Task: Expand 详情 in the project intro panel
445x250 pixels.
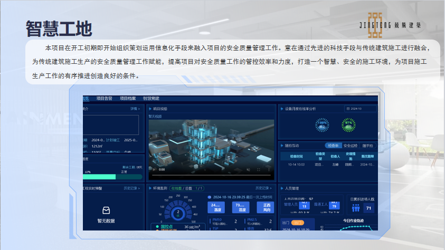Action: 135,109
